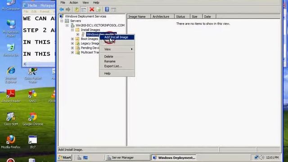Screen dimensions: 288x162
Task: Click the image group icon under Install Images
Action: 83,34
